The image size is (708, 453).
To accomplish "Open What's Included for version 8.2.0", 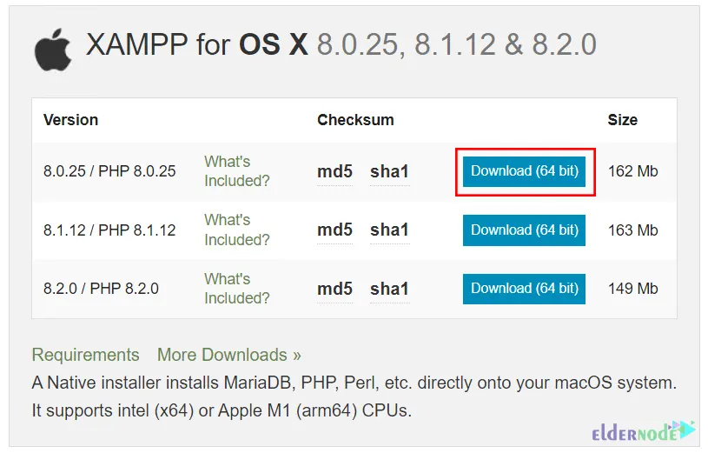I will [x=236, y=289].
